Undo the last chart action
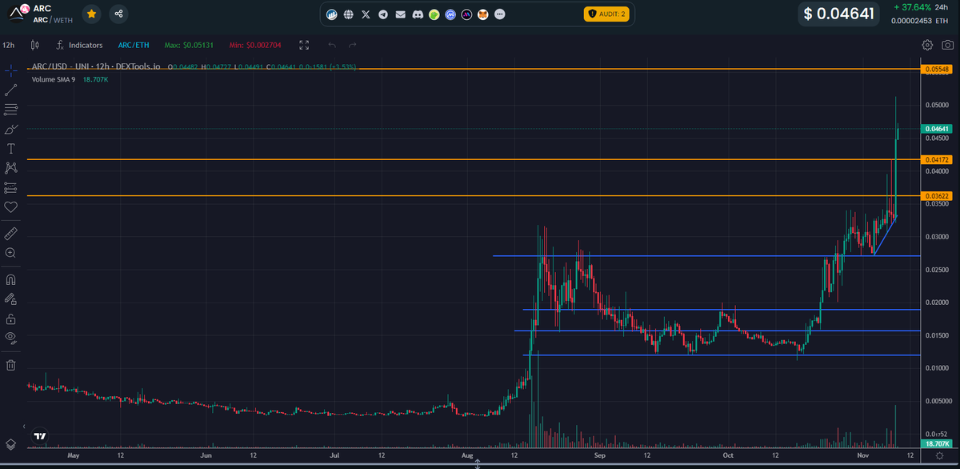This screenshot has height=469, width=960. 331,46
